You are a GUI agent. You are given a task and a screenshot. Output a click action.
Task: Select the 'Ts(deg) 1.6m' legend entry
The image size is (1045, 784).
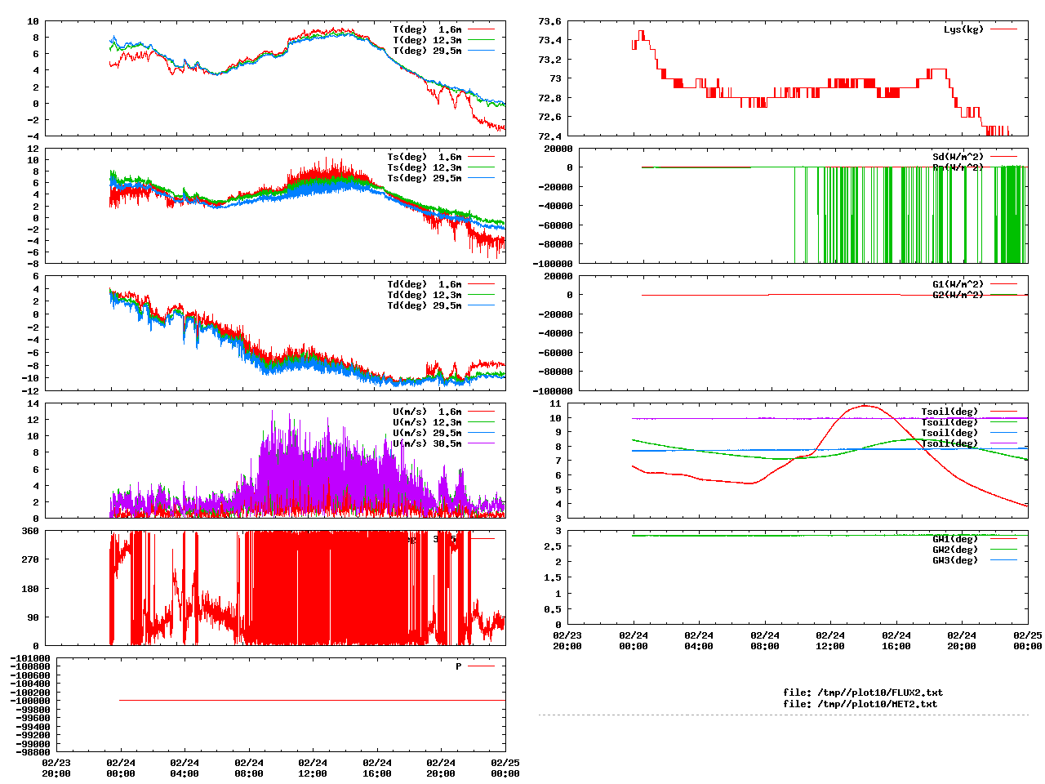[x=424, y=157]
